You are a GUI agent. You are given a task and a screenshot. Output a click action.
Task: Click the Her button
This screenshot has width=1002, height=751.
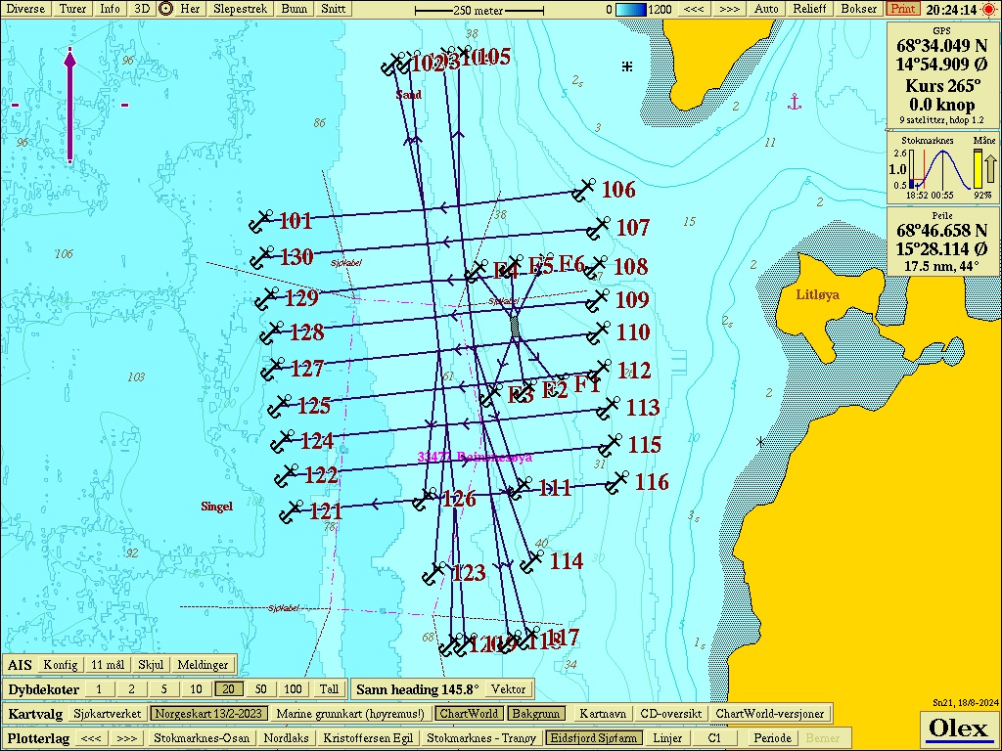point(190,9)
